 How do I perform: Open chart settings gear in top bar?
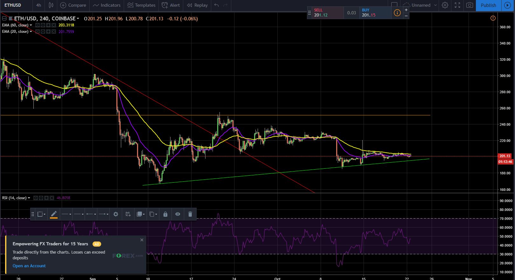445,5
